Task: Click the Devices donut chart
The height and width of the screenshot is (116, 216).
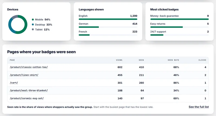Action: 18,24
